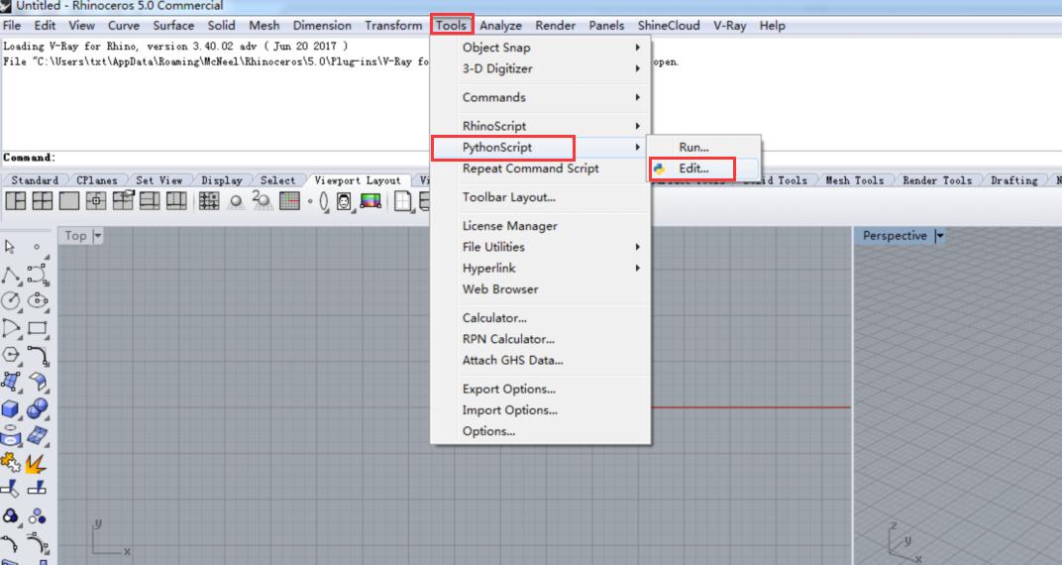Image resolution: width=1062 pixels, height=565 pixels.
Task: Select the four-viewport layout icon
Action: coord(42,201)
